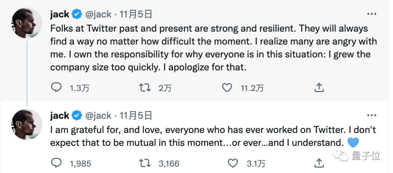Open more options on second tweet
Viewport: 393px width, 173px height.
coord(371,116)
